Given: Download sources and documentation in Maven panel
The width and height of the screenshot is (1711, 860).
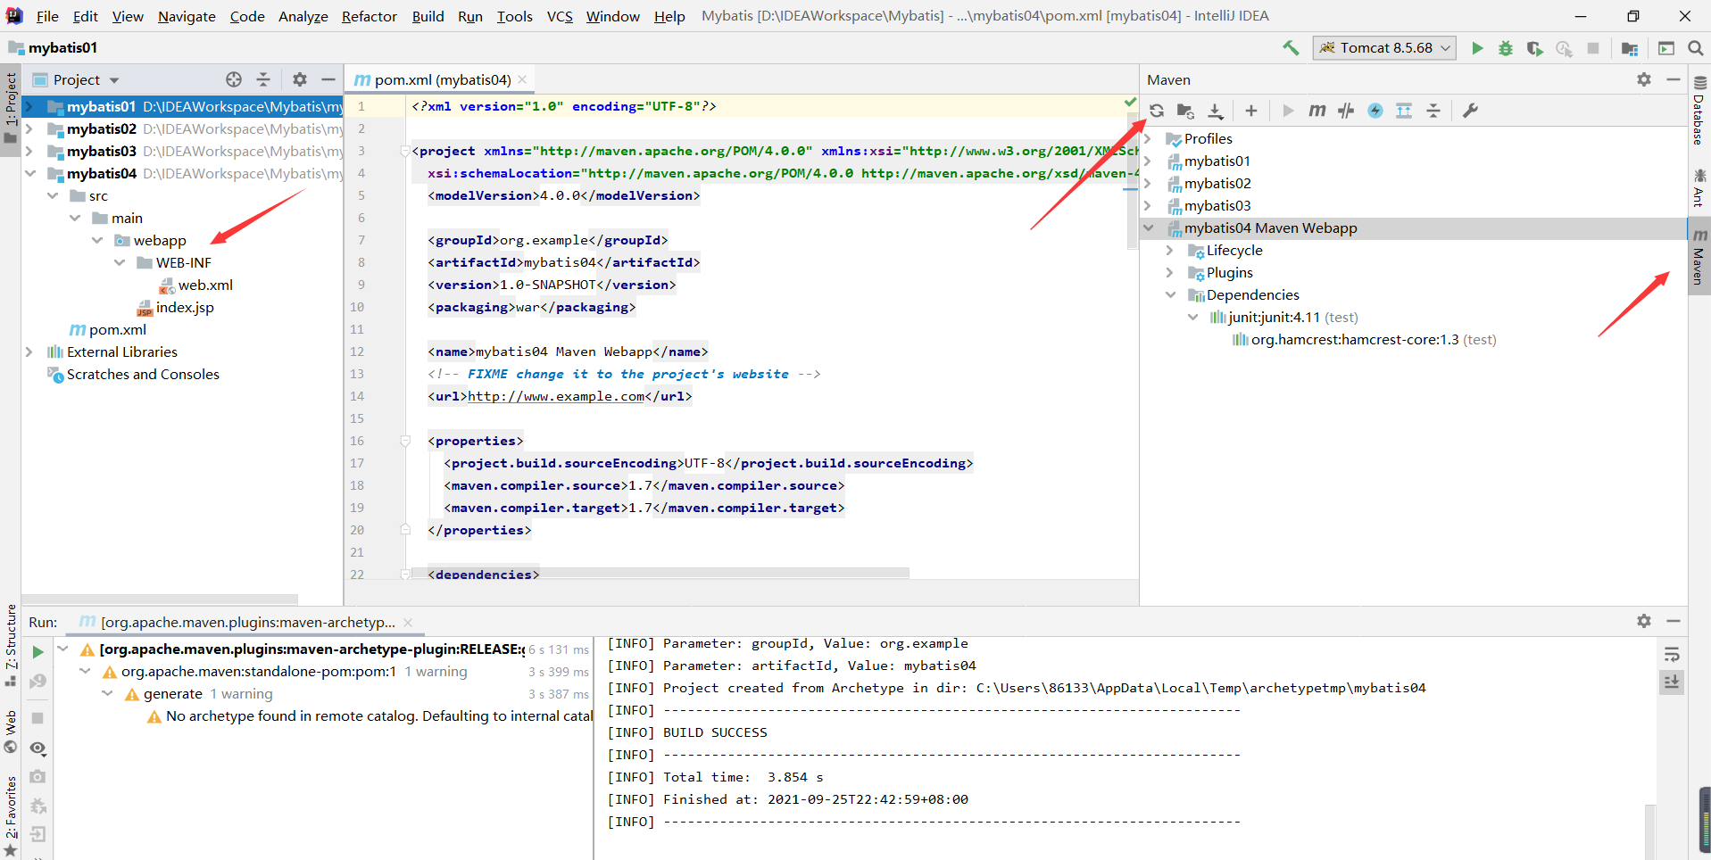Looking at the screenshot, I should click(1216, 111).
